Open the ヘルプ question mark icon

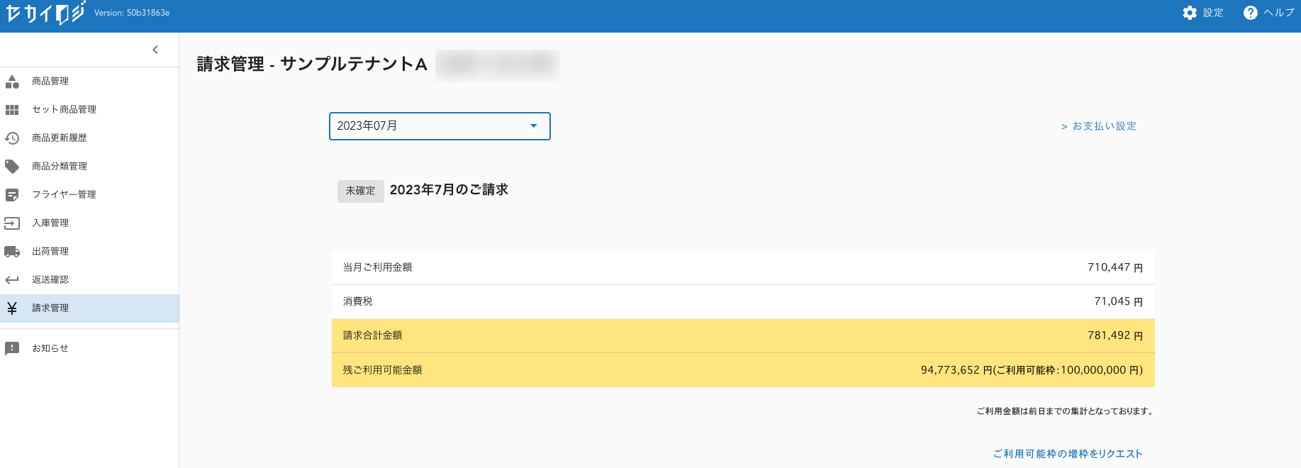click(x=1251, y=13)
